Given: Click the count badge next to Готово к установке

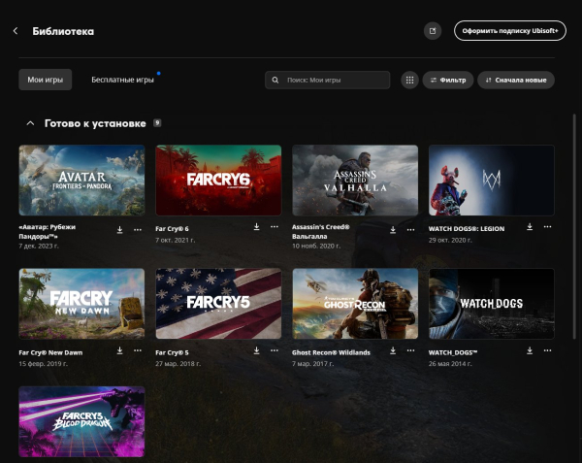Looking at the screenshot, I should click(157, 123).
